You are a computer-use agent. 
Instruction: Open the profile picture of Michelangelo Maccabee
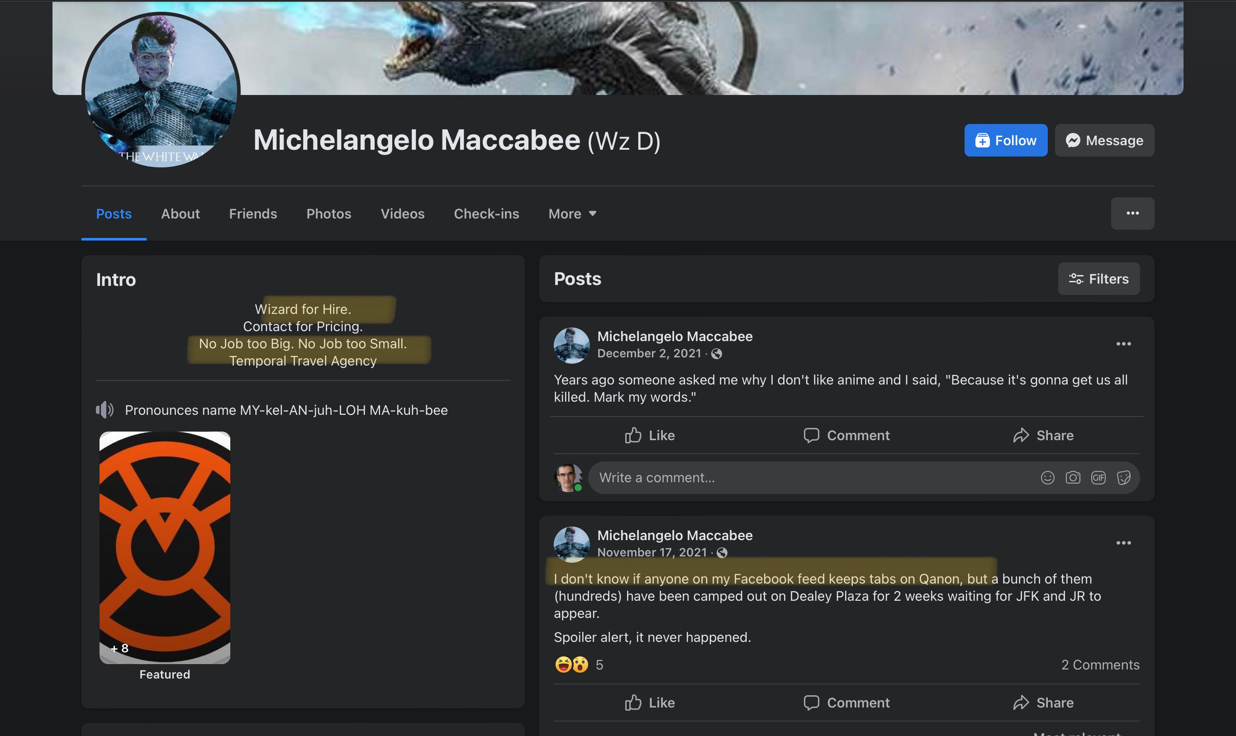161,90
